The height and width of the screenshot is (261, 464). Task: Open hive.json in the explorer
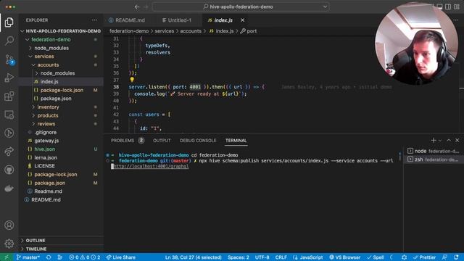coord(44,149)
